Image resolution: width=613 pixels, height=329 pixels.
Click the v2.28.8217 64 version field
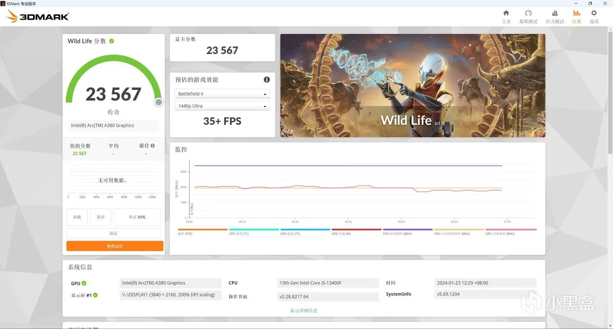328,296
